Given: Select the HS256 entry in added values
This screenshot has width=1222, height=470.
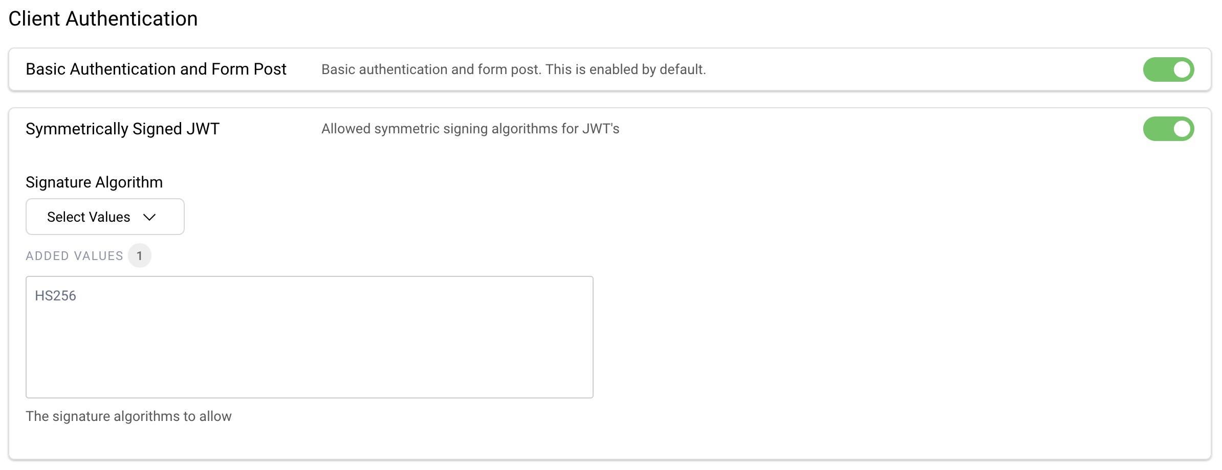Looking at the screenshot, I should pyautogui.click(x=56, y=294).
